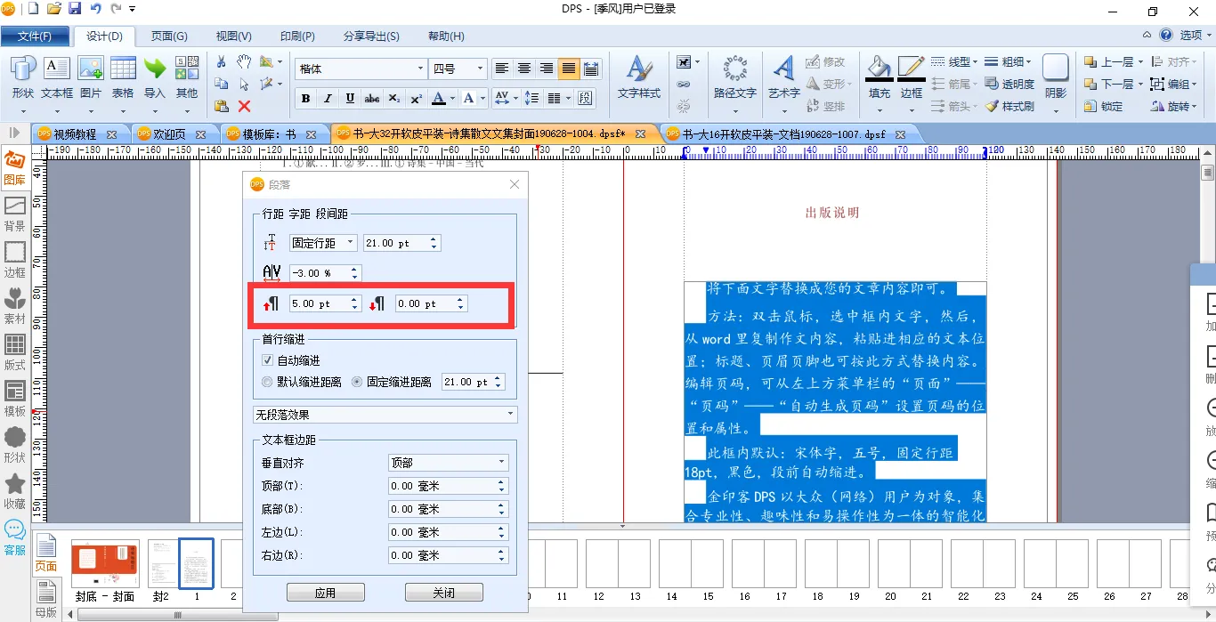Open the 表格 table tool
The image size is (1216, 622).
(x=123, y=77)
